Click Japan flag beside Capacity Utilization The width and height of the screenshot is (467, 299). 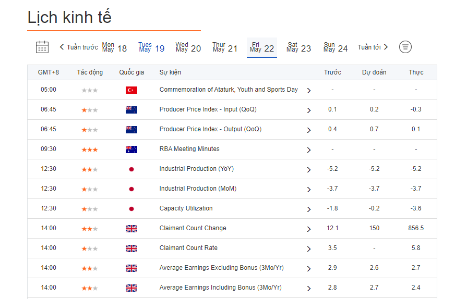131,209
